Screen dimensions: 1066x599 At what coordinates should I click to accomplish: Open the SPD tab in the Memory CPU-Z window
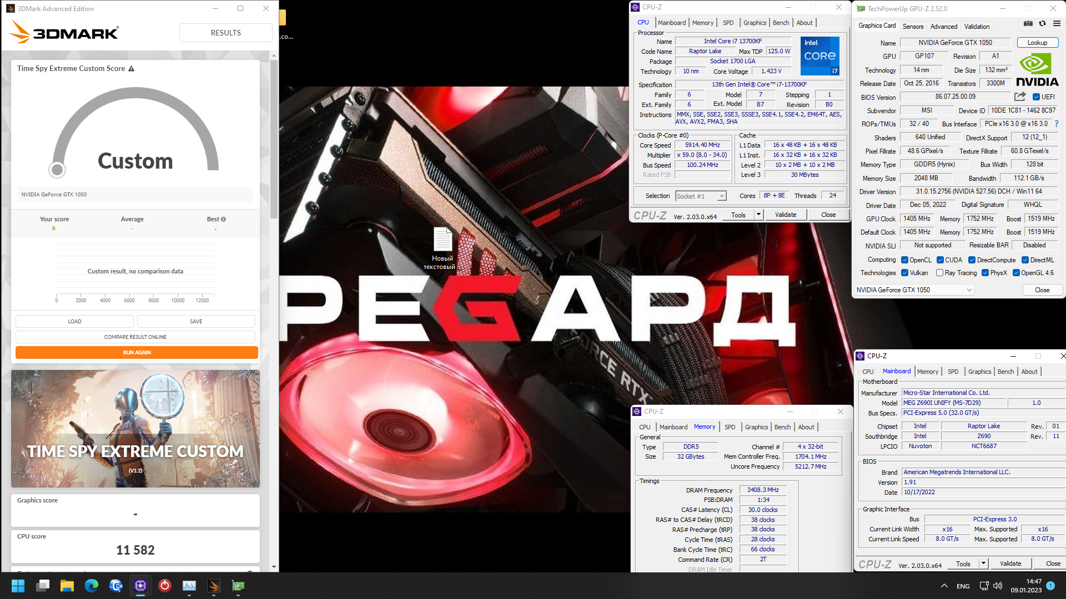tap(730, 427)
